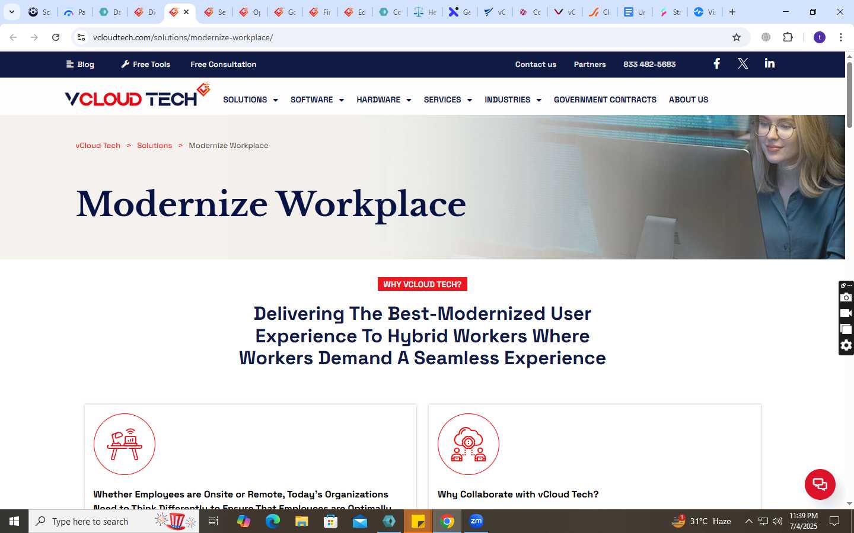Call the 833 482-5683 phone number link
Image resolution: width=854 pixels, height=533 pixels.
(x=649, y=64)
